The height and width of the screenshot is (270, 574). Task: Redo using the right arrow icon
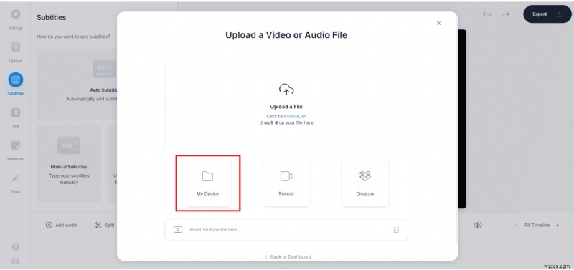(505, 14)
